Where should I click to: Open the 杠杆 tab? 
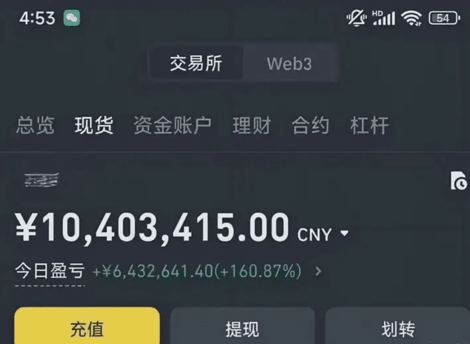(369, 125)
